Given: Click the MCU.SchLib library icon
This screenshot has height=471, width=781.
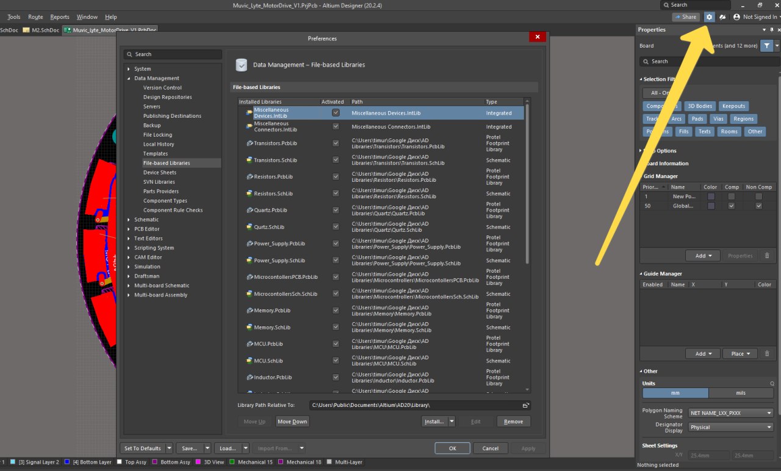Looking at the screenshot, I should [249, 361].
